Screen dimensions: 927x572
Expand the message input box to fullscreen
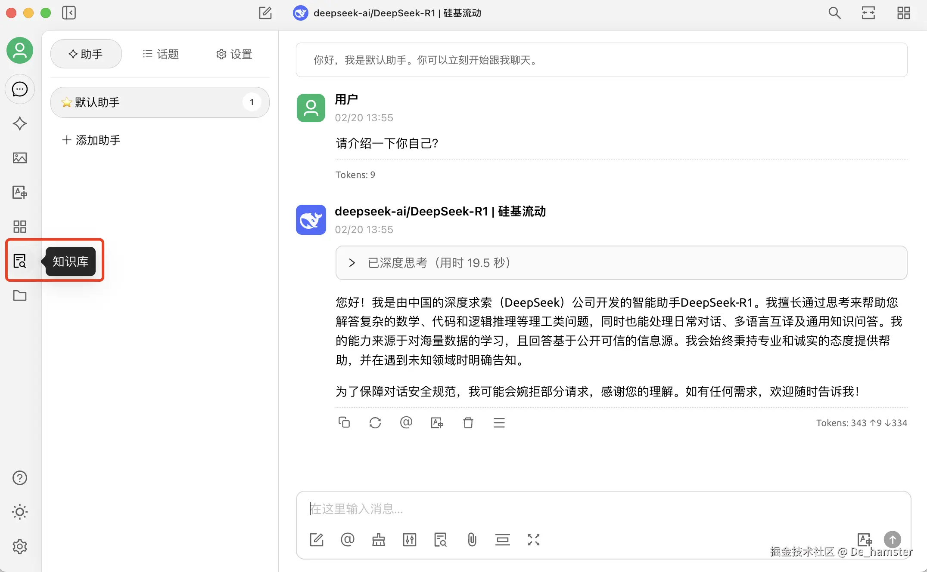(534, 539)
